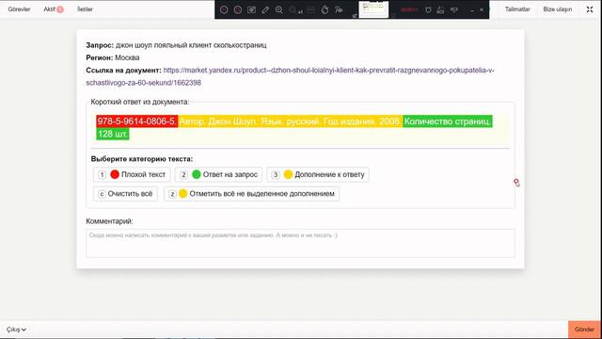Exit fullscreen with the top-right arrows icon
This screenshot has width=602, height=339.
590,9
